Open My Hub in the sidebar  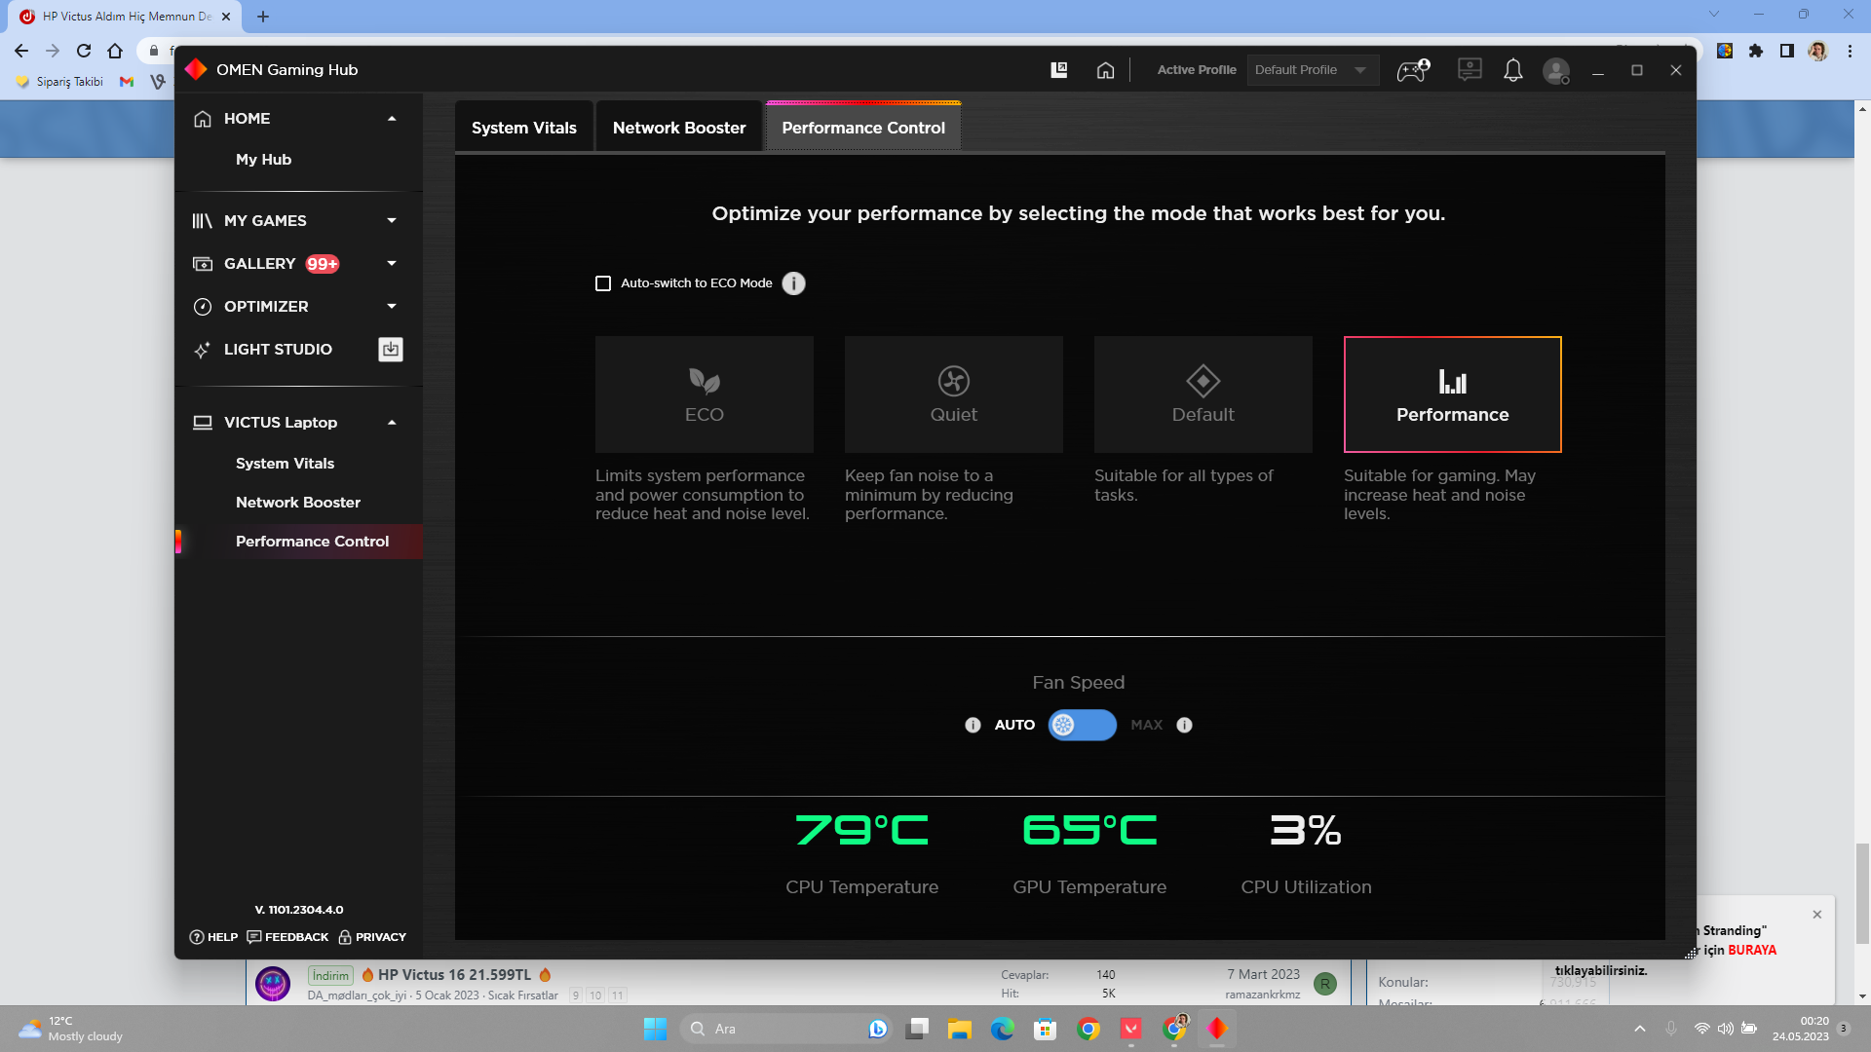pos(263,160)
